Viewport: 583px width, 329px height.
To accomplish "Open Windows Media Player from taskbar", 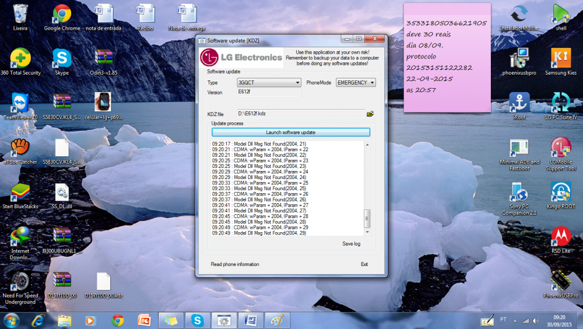I will coord(90,320).
